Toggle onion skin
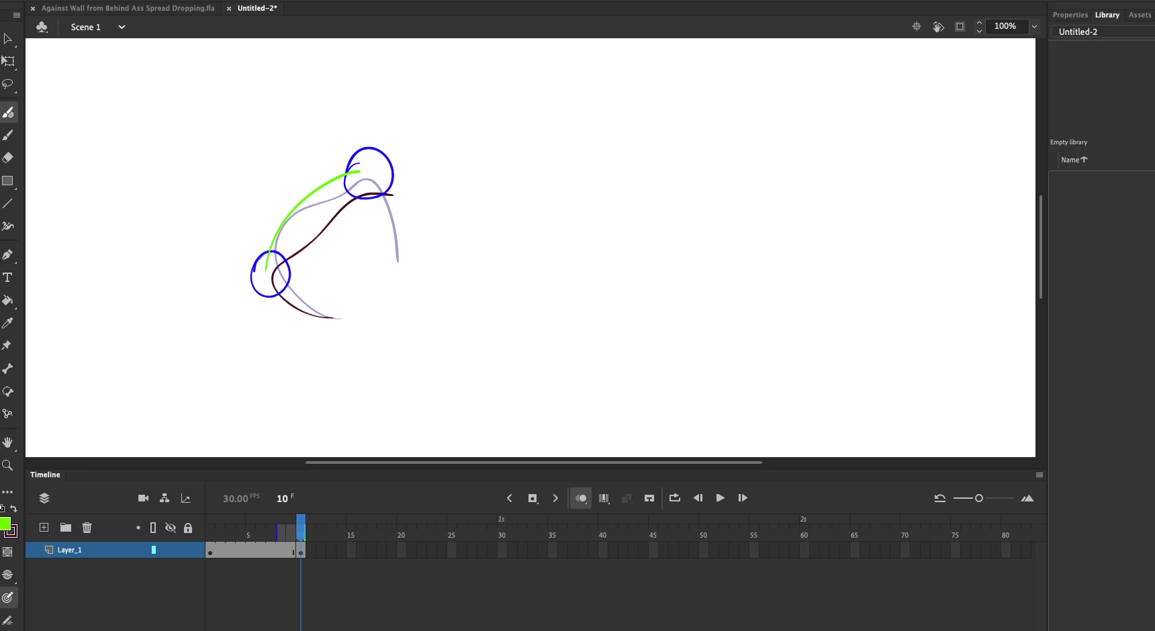Viewport: 1155px width, 631px height. [581, 498]
